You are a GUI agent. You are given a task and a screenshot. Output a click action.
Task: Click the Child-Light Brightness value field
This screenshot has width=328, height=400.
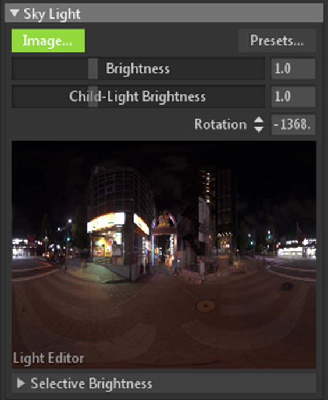point(293,97)
